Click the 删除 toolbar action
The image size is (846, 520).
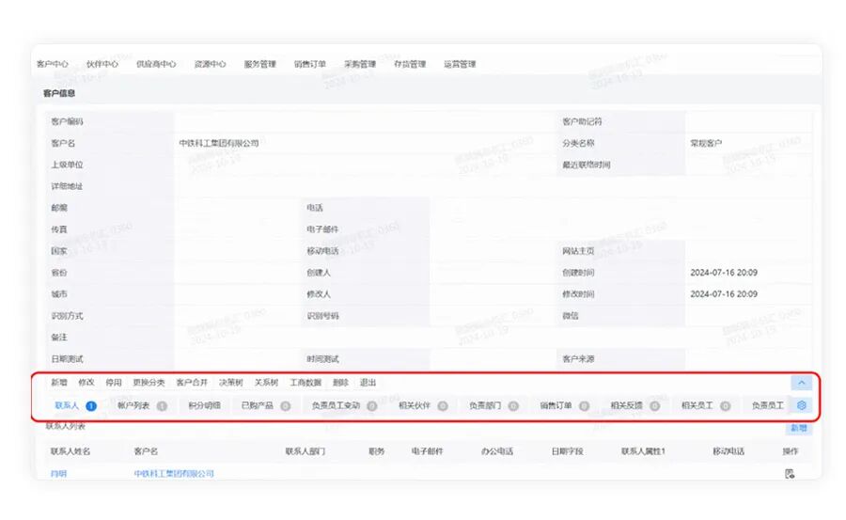(340, 383)
